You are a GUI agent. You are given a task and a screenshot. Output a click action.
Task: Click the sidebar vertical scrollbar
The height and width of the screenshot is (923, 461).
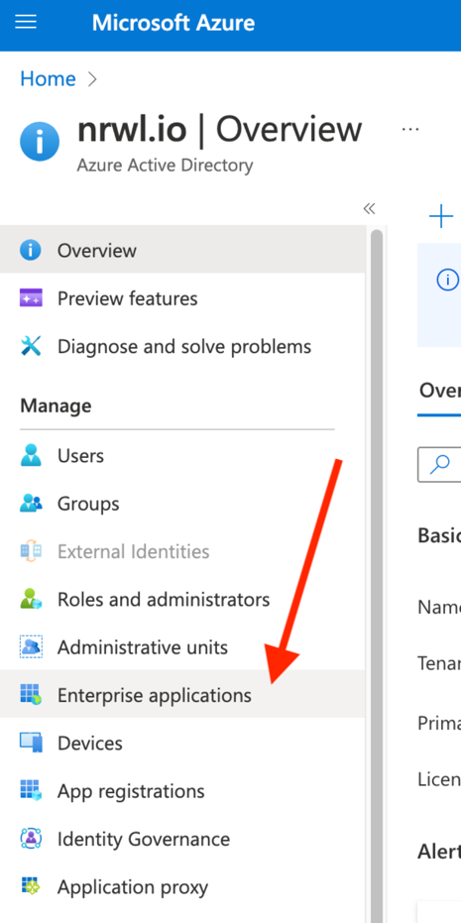(376, 574)
